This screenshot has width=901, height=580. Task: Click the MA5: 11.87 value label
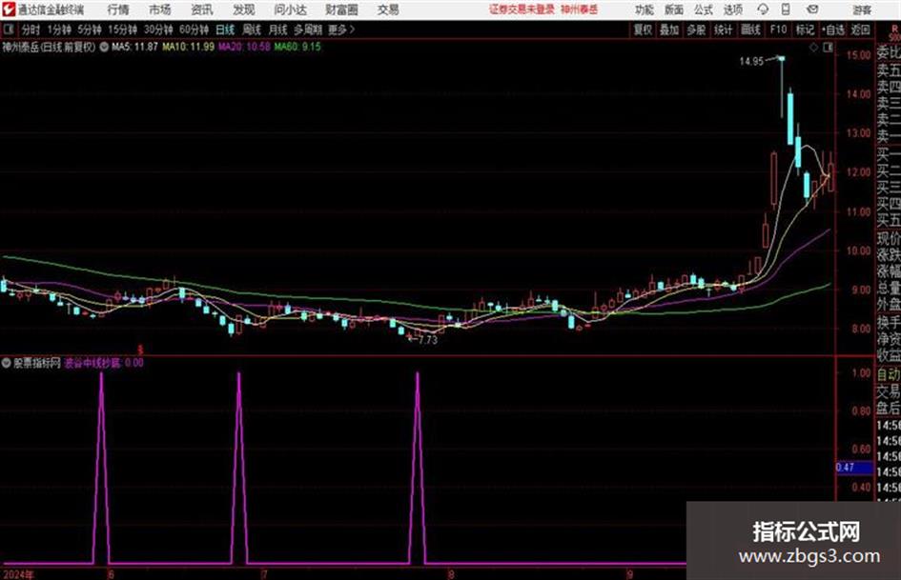coord(134,47)
